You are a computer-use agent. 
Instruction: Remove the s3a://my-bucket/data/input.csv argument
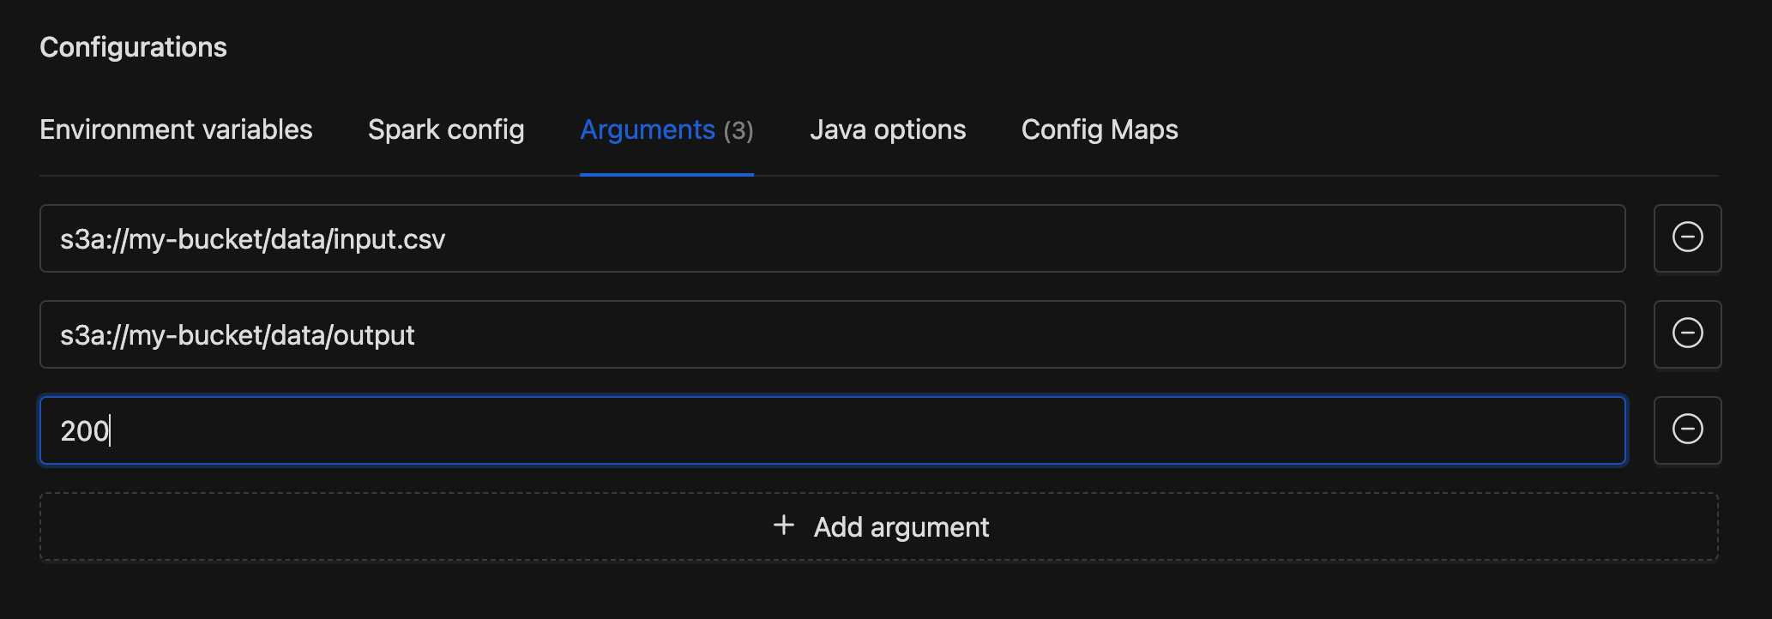(x=1686, y=238)
